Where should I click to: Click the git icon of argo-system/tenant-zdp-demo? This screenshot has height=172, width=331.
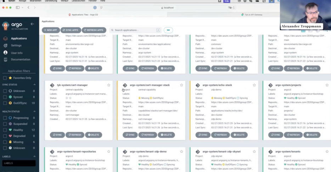125,152
